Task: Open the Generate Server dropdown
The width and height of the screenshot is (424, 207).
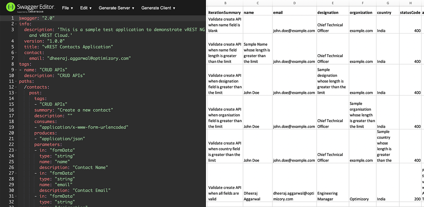Action: coord(117,8)
